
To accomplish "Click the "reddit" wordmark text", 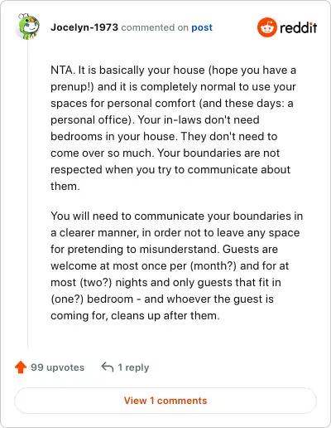I will tap(298, 27).
